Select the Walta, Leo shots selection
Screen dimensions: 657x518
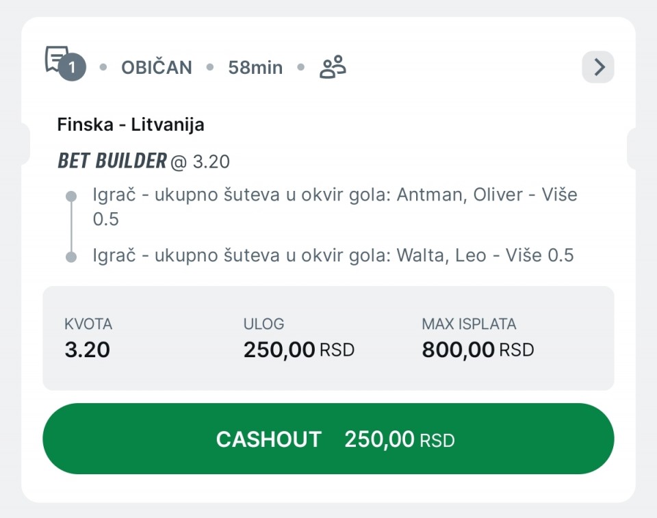pyautogui.click(x=333, y=255)
